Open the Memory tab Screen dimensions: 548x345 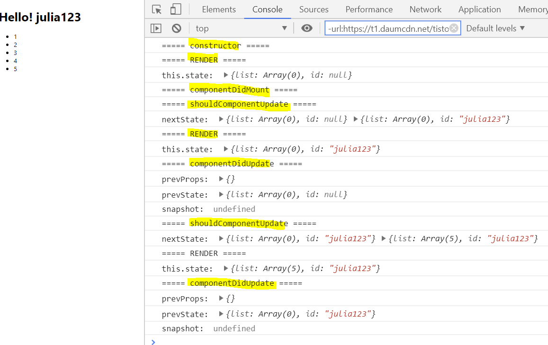click(533, 9)
